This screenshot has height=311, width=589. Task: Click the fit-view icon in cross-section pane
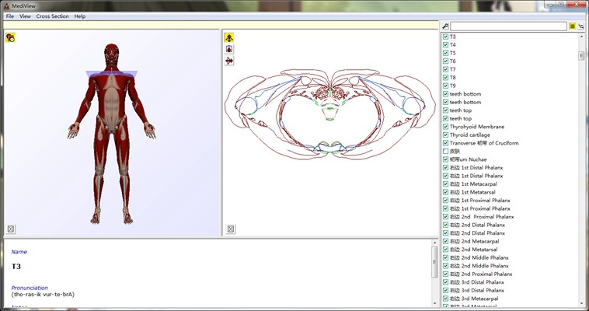(x=231, y=229)
